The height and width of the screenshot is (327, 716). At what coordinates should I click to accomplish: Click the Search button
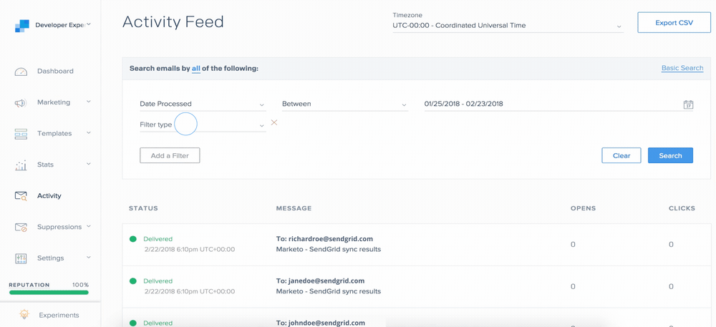(670, 155)
